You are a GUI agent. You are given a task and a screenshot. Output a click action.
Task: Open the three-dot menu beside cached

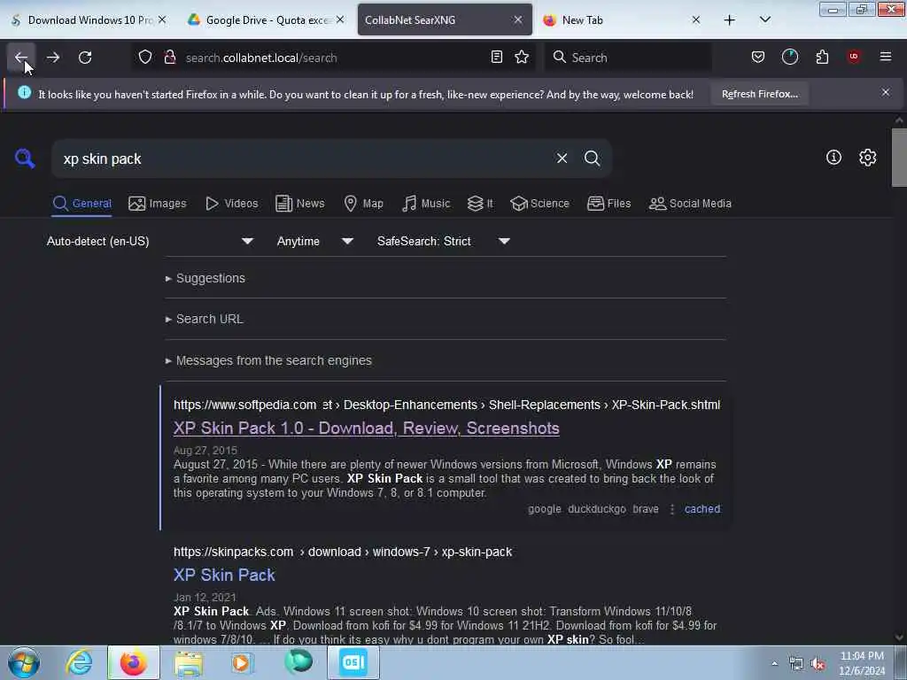pyautogui.click(x=671, y=509)
